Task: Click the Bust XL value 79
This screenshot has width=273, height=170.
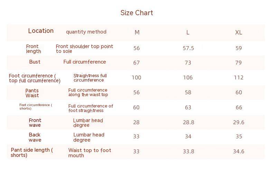Action: pos(238,63)
